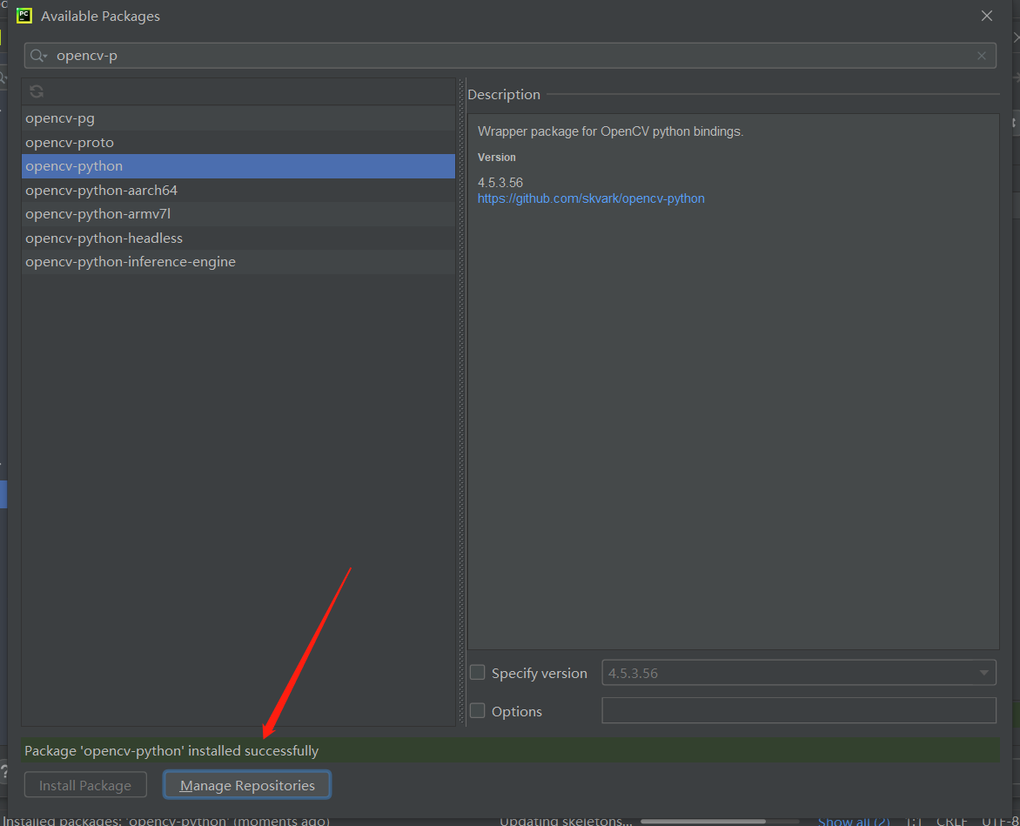Image resolution: width=1020 pixels, height=826 pixels.
Task: Click the Install Package button
Action: 85,785
